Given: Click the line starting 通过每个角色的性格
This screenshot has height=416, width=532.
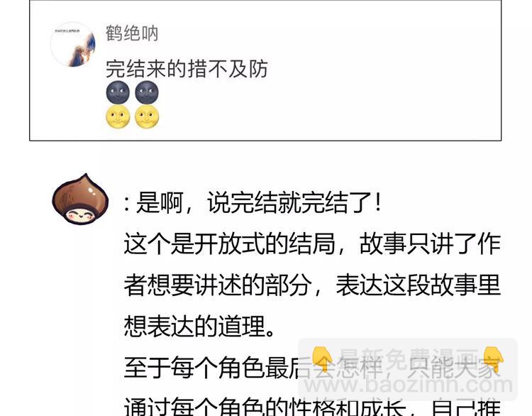Looking at the screenshot, I should coord(312,406).
